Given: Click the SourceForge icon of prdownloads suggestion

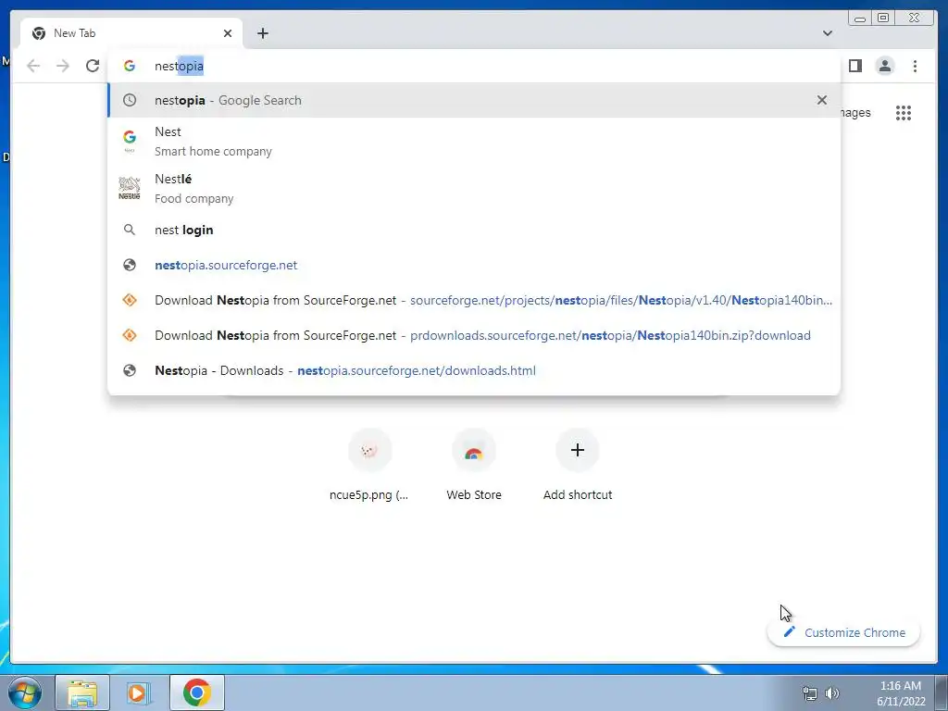Looking at the screenshot, I should click(x=130, y=335).
